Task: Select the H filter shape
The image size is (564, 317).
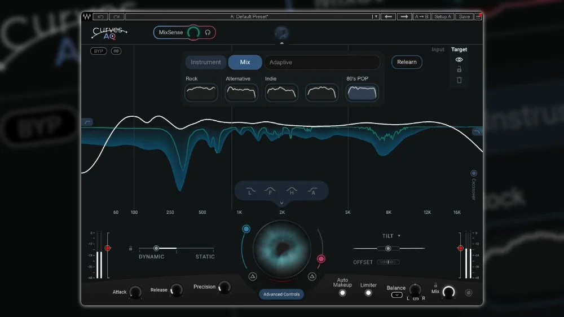Action: click(292, 191)
